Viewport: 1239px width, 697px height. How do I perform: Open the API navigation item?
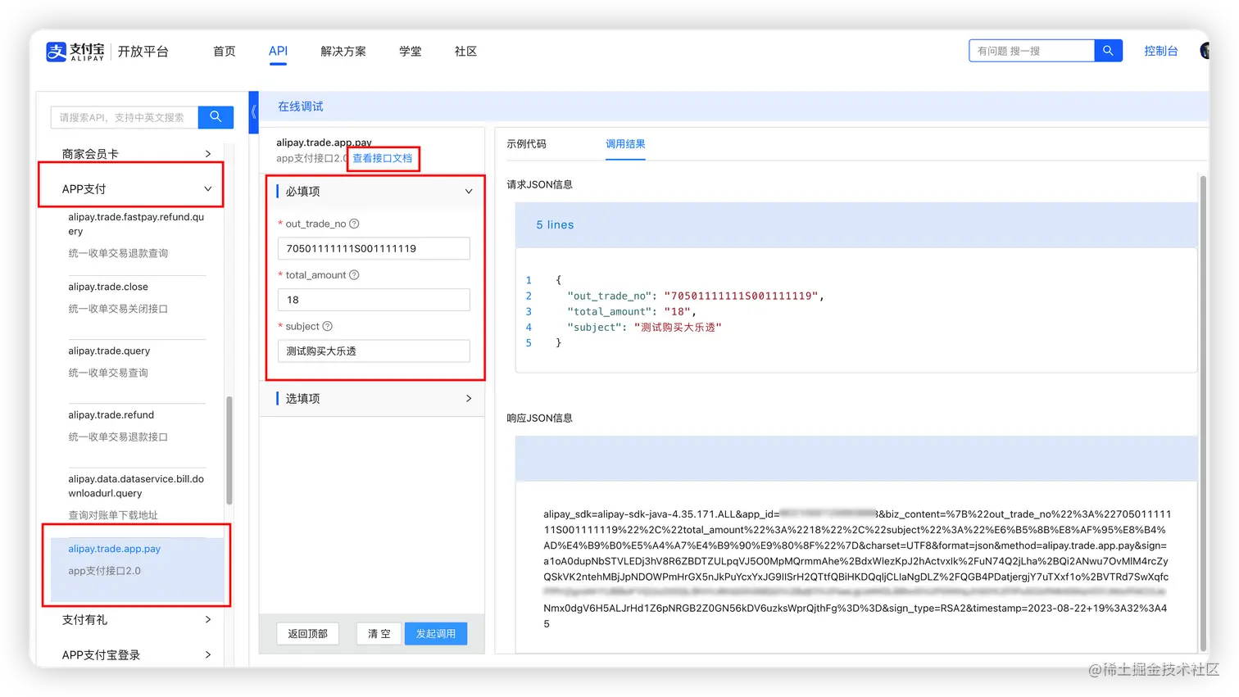(278, 51)
